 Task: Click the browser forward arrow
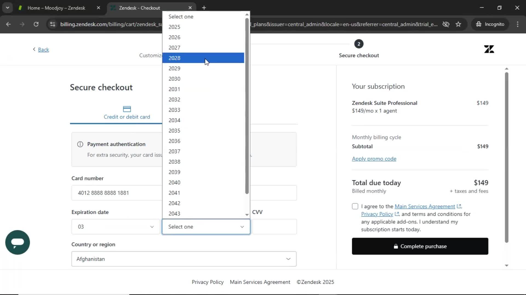click(22, 24)
